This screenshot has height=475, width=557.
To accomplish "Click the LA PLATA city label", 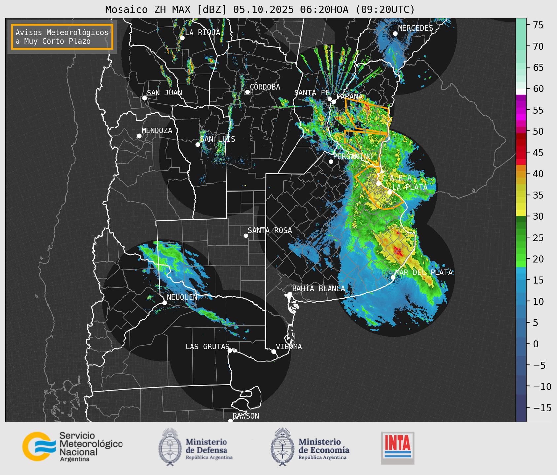I will [410, 187].
